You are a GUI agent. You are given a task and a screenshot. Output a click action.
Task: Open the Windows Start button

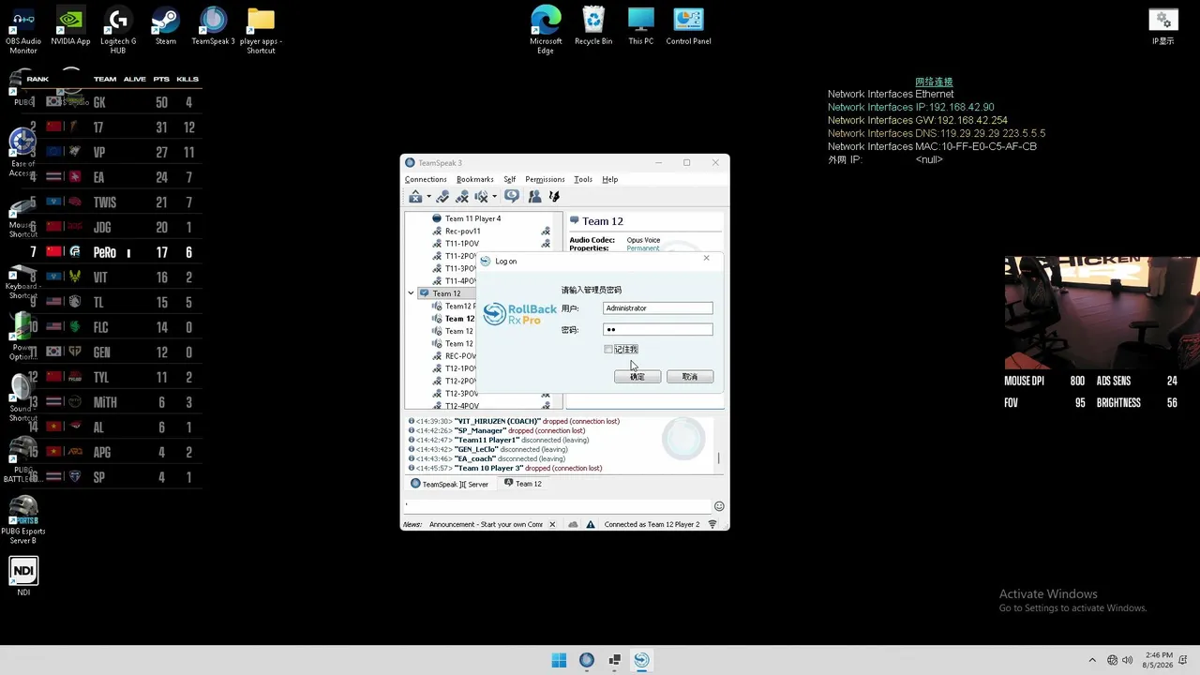click(559, 660)
